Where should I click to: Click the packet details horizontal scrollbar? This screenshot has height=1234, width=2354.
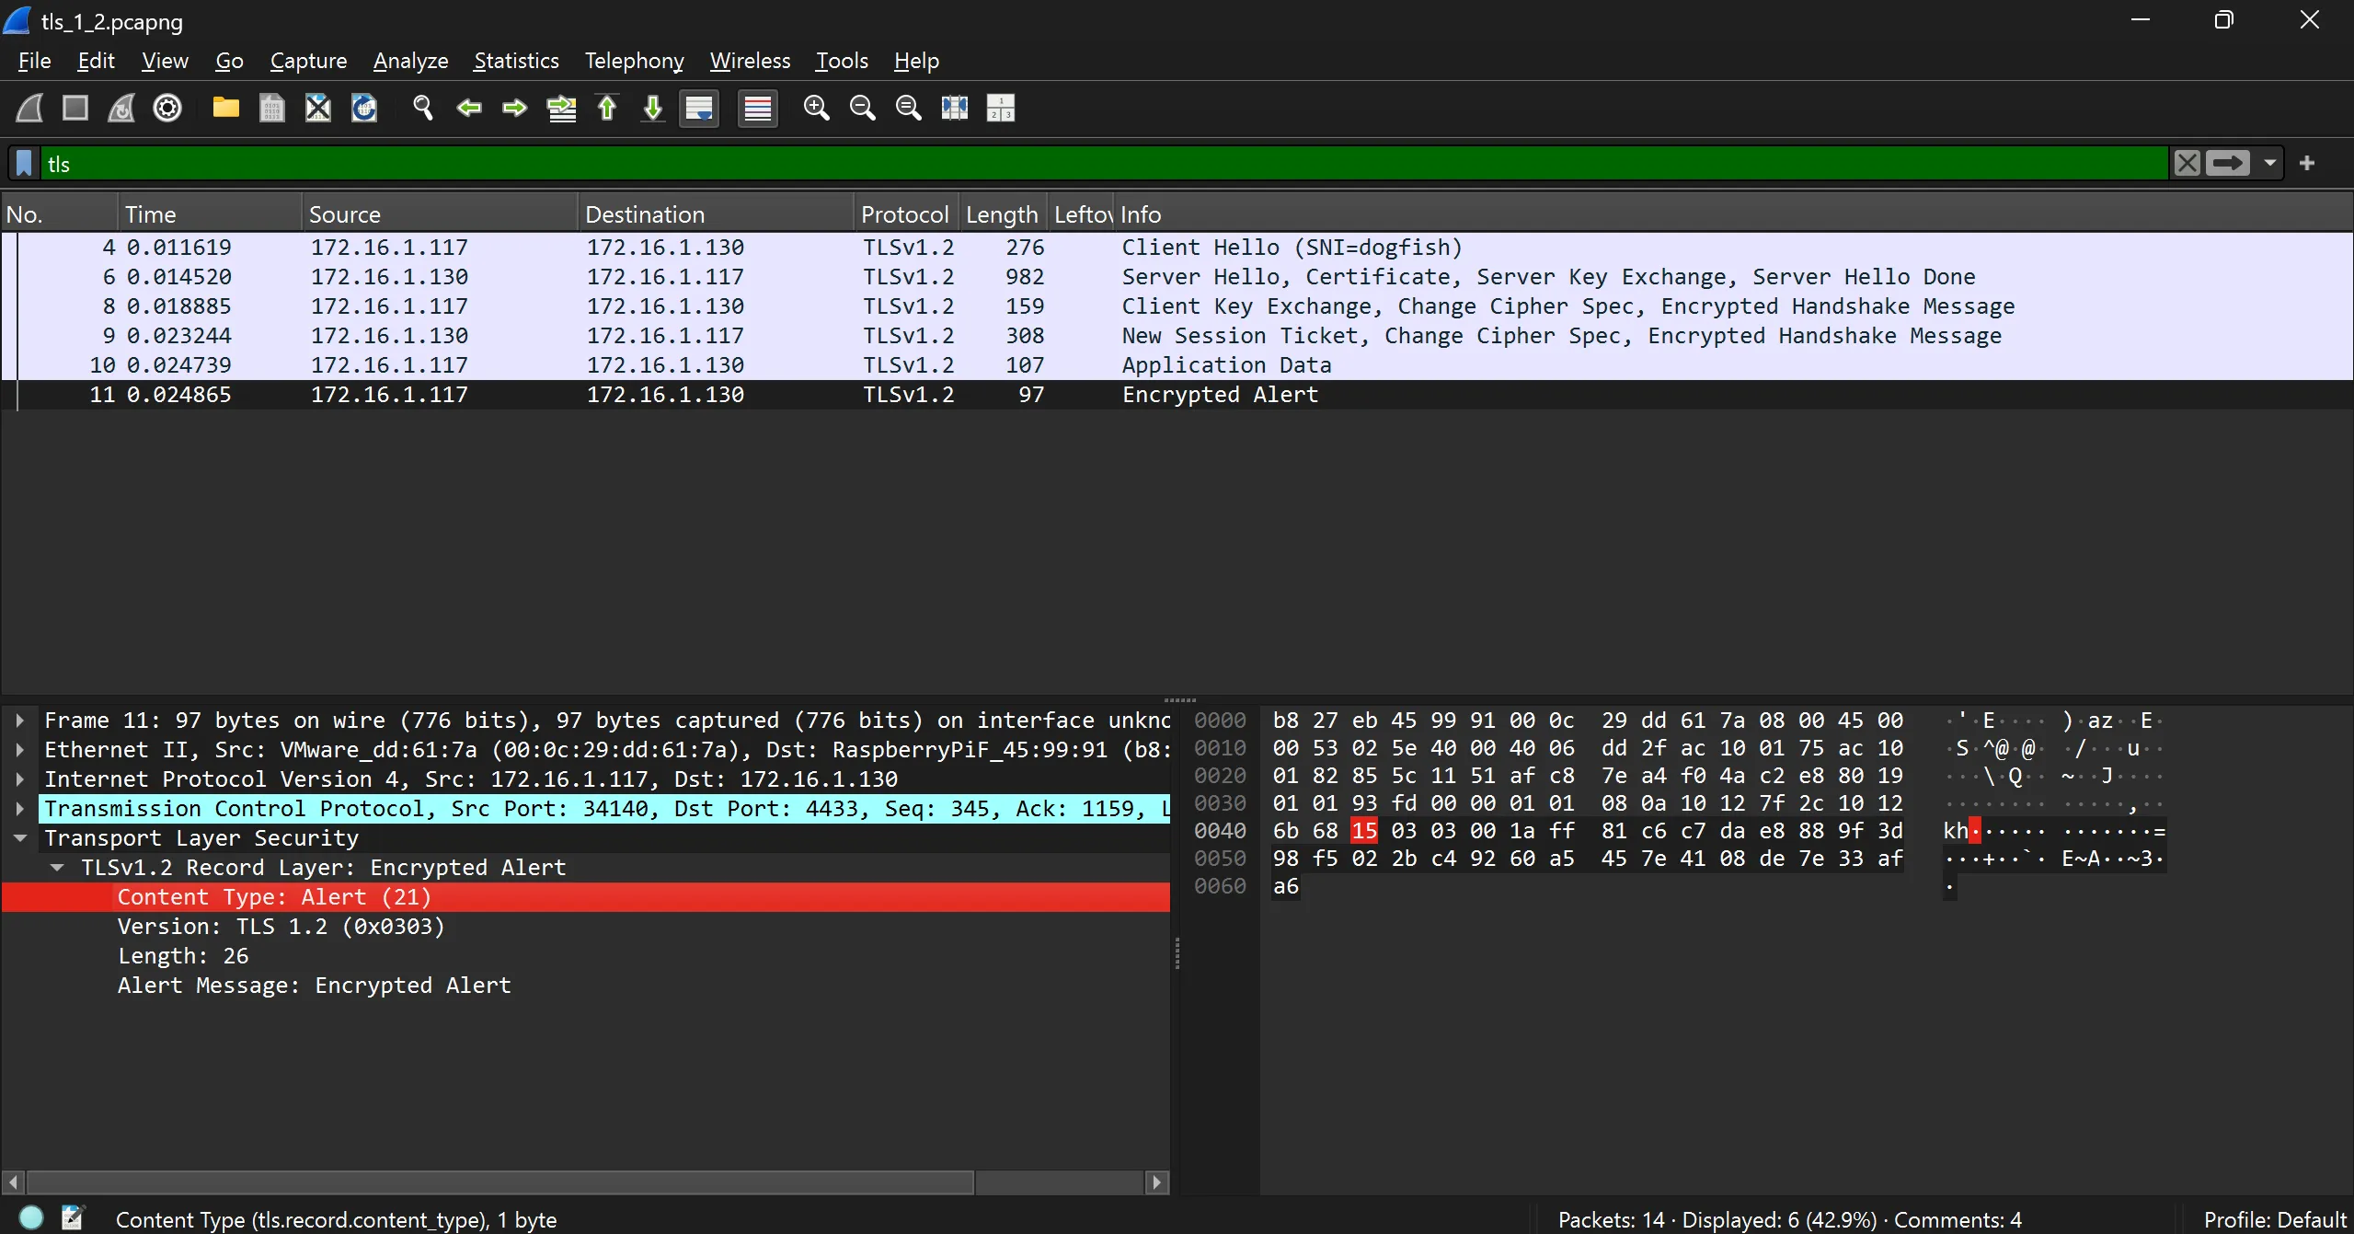(x=500, y=1182)
